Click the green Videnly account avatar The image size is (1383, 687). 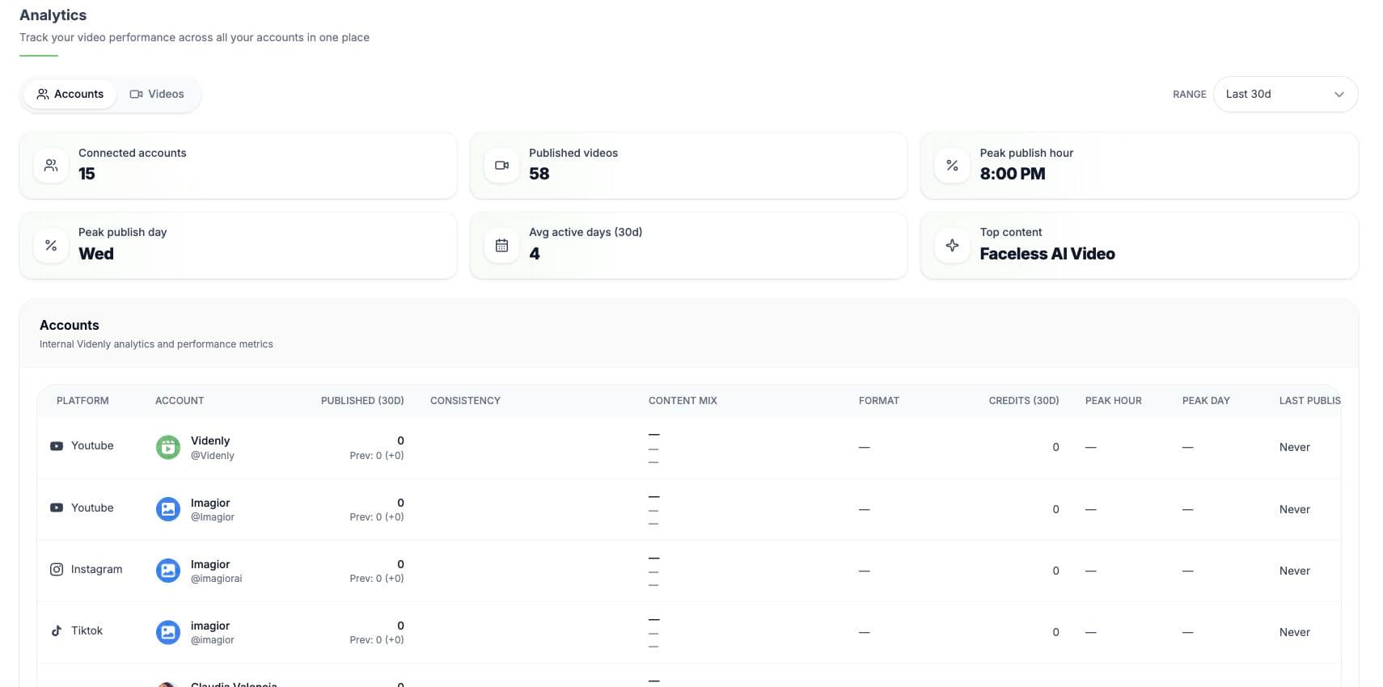(x=168, y=447)
